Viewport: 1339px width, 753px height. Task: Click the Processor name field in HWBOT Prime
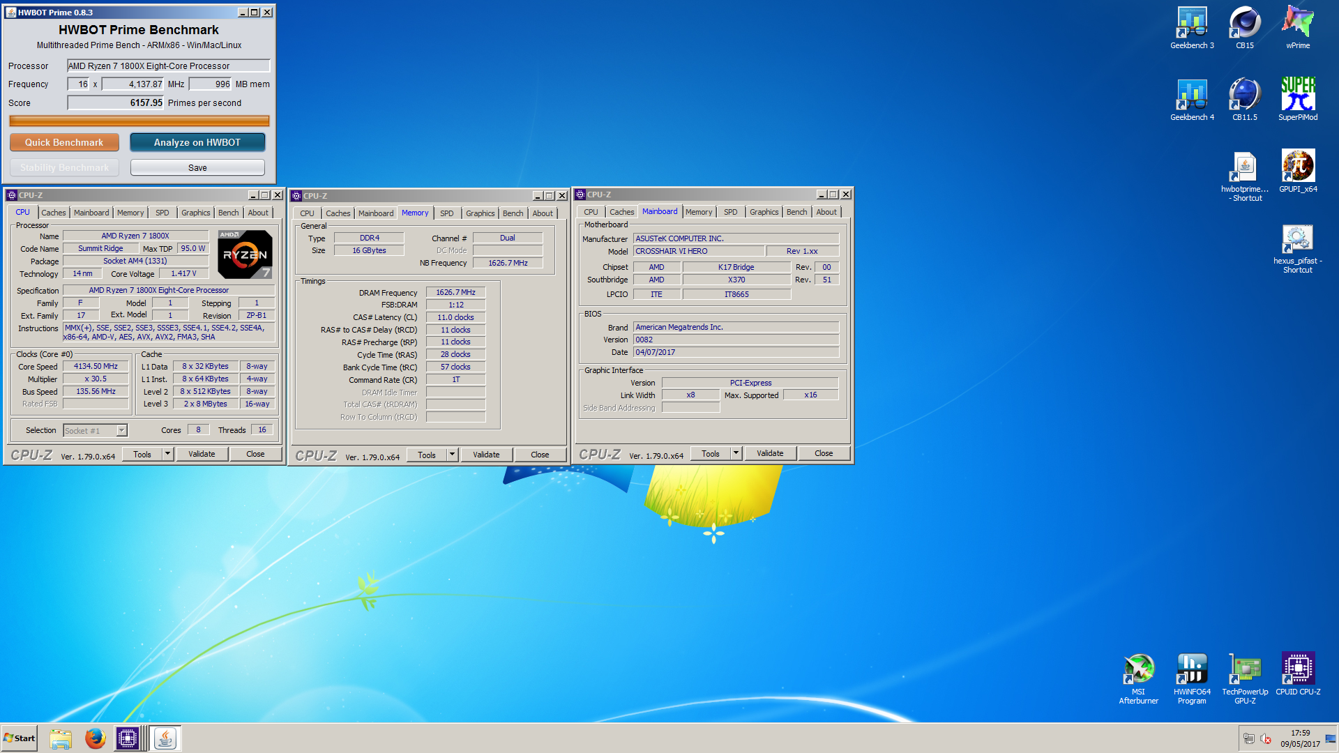coord(168,66)
